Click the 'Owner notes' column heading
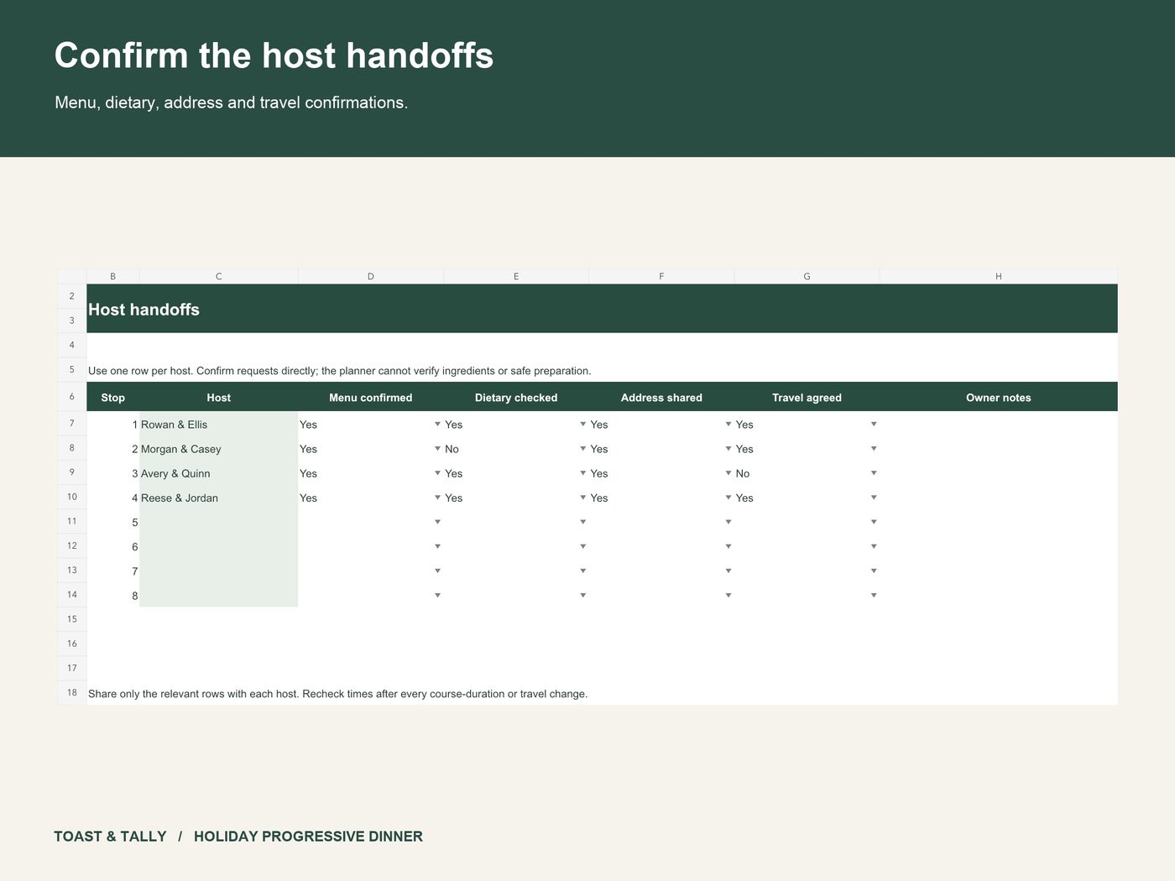1175x881 pixels. pos(999,398)
